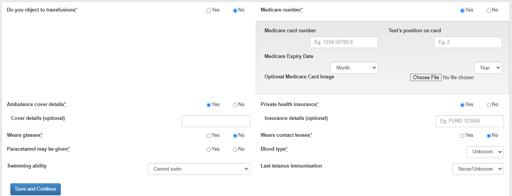Click the ambulance Cover details field

click(x=216, y=121)
